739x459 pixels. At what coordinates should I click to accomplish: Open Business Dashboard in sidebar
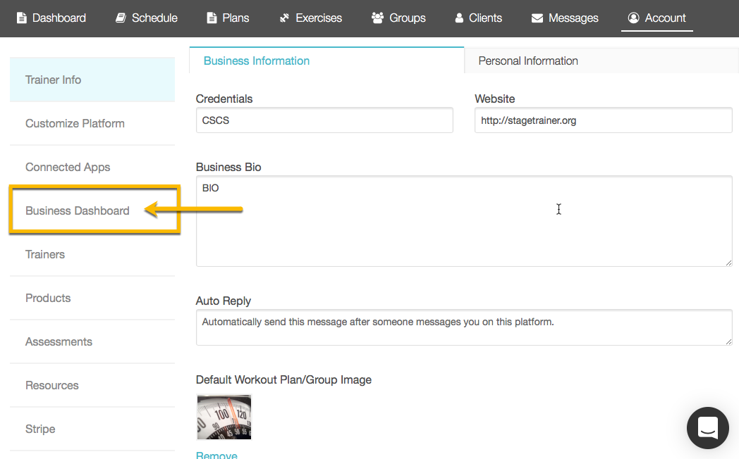click(x=78, y=210)
